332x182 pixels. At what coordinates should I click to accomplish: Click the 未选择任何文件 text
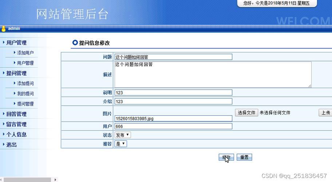click(x=275, y=113)
